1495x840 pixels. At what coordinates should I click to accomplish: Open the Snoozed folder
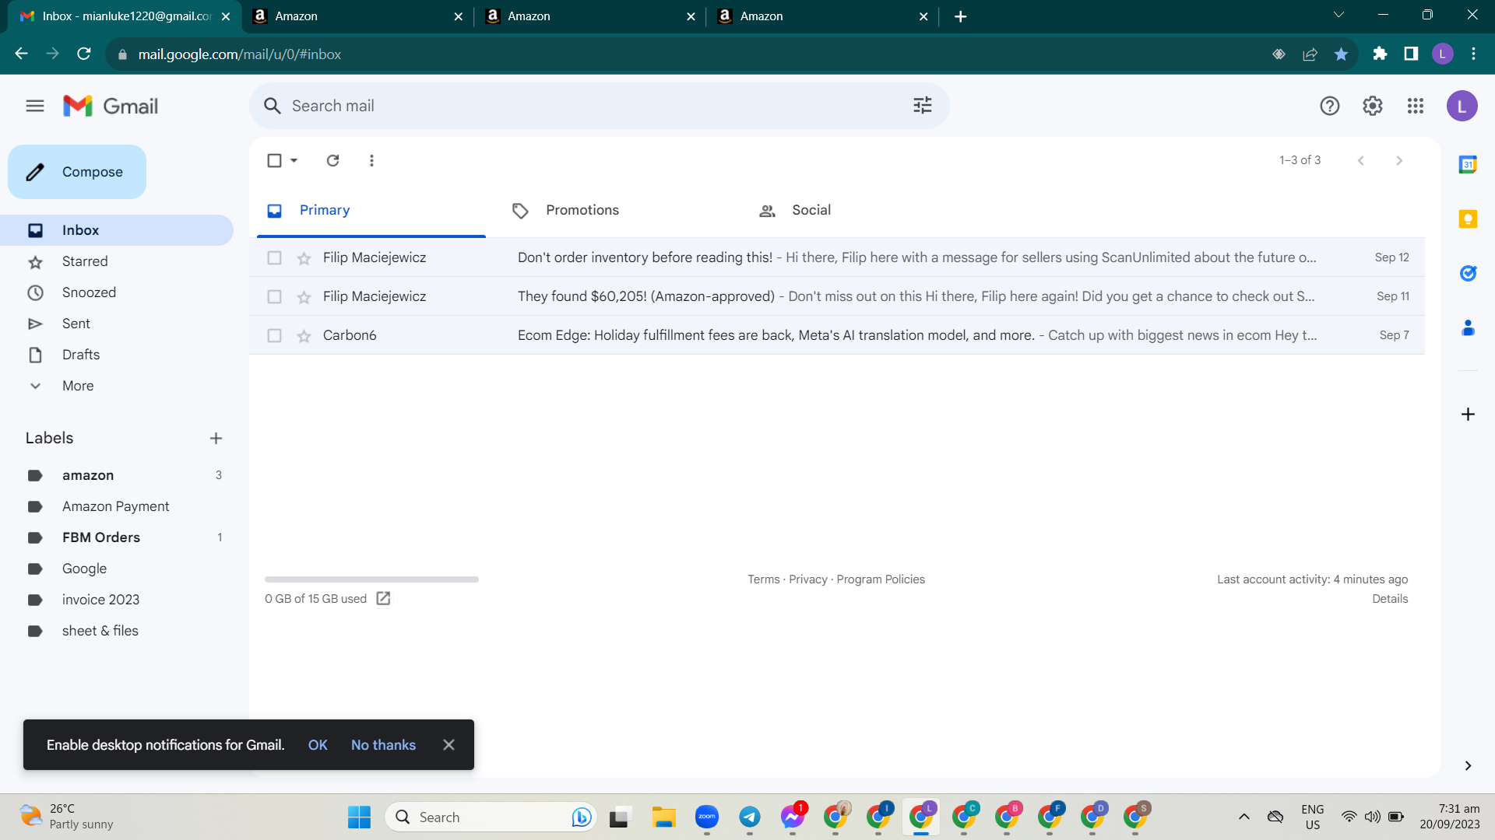click(x=117, y=292)
